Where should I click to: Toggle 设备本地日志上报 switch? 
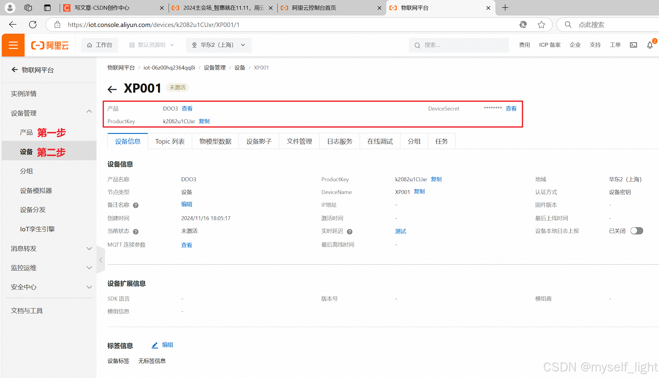coord(637,231)
